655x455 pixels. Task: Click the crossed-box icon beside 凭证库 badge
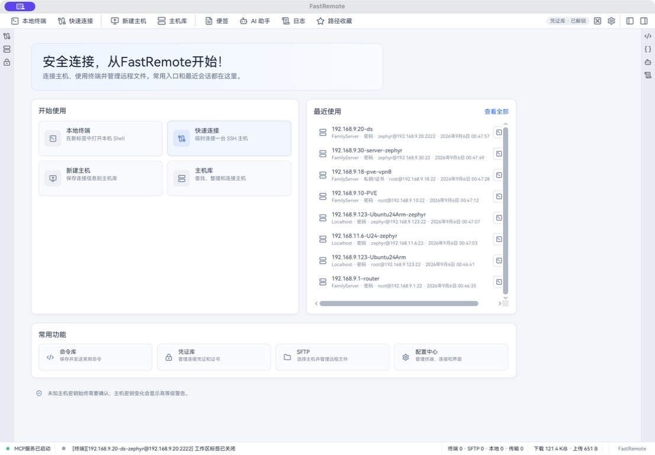598,21
